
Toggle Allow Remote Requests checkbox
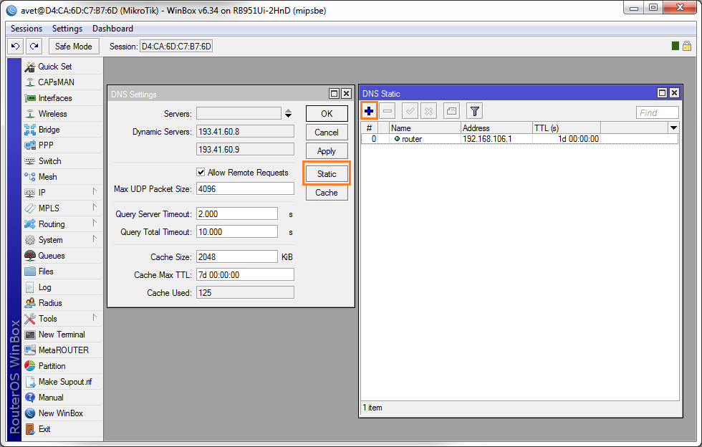201,173
